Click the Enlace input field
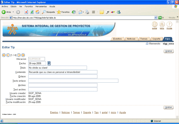Image resolution: width=179 pixels, height=124 pixels. pyautogui.click(x=63, y=76)
